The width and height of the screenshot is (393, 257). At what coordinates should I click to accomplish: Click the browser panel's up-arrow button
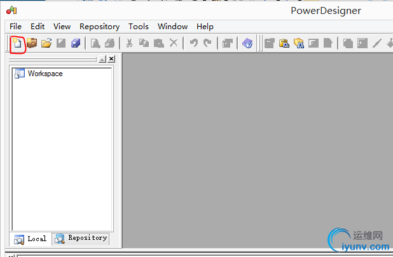pyautogui.click(x=102, y=59)
